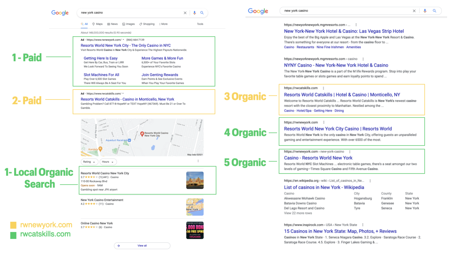Click the magnifier search icon in right bar
The image size is (451, 260).
point(434,11)
